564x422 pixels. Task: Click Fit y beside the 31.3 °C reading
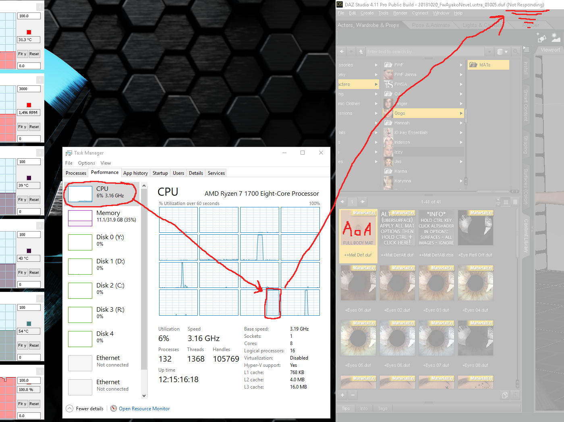(22, 54)
